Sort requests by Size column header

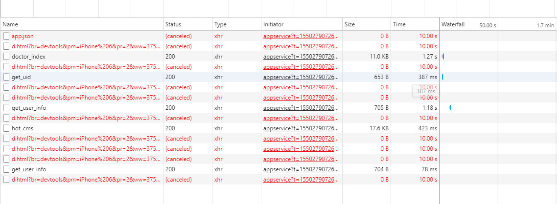[x=350, y=24]
